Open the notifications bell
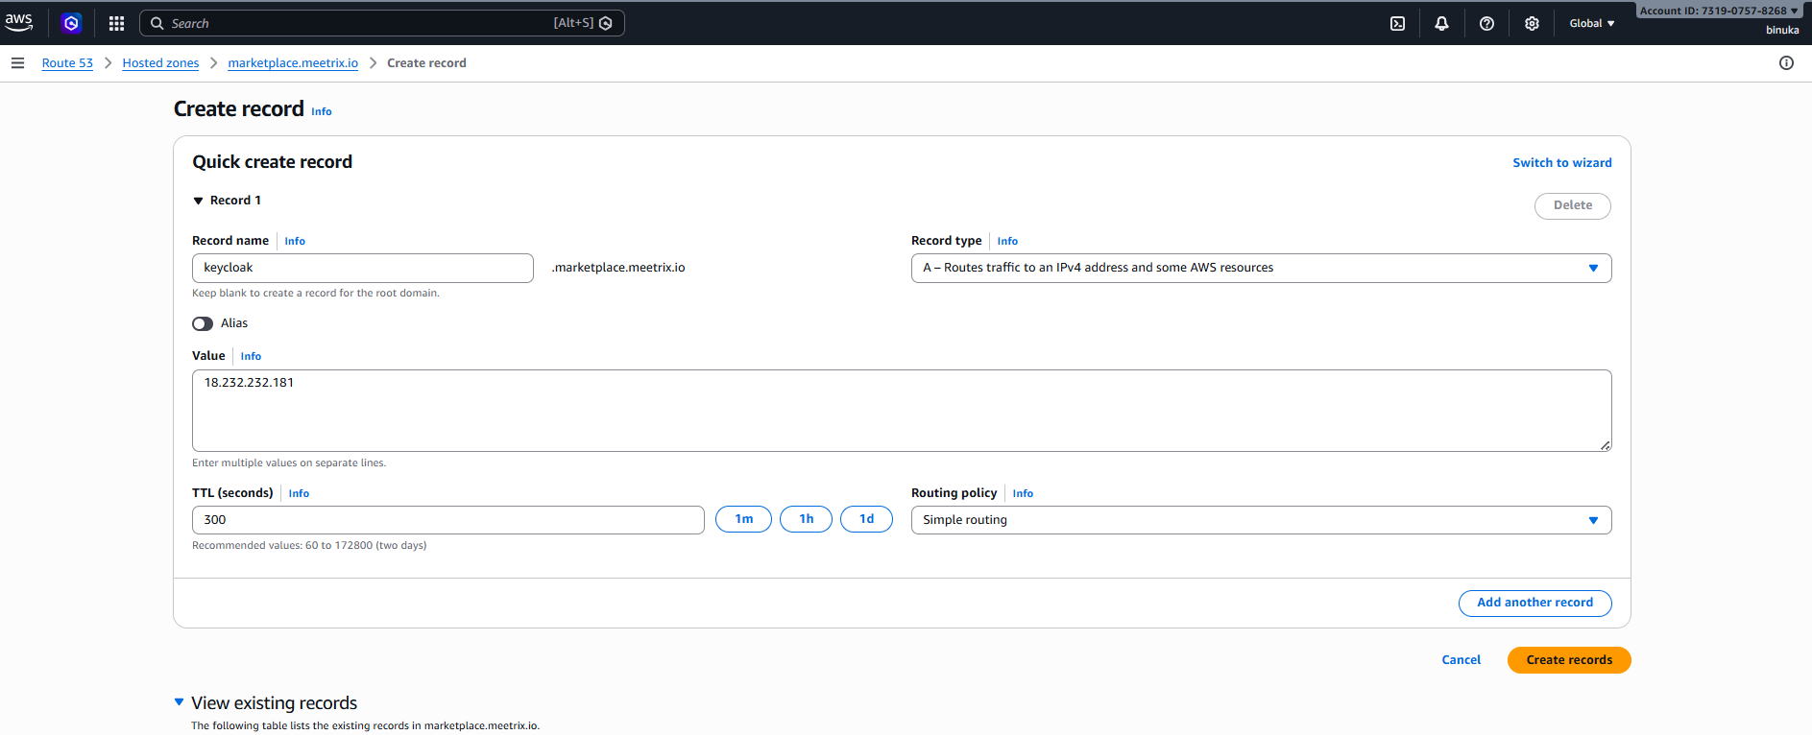This screenshot has height=735, width=1812. pyautogui.click(x=1441, y=23)
